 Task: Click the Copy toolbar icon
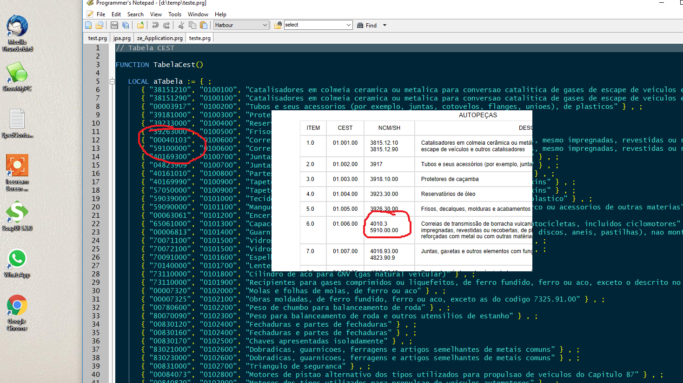point(192,25)
